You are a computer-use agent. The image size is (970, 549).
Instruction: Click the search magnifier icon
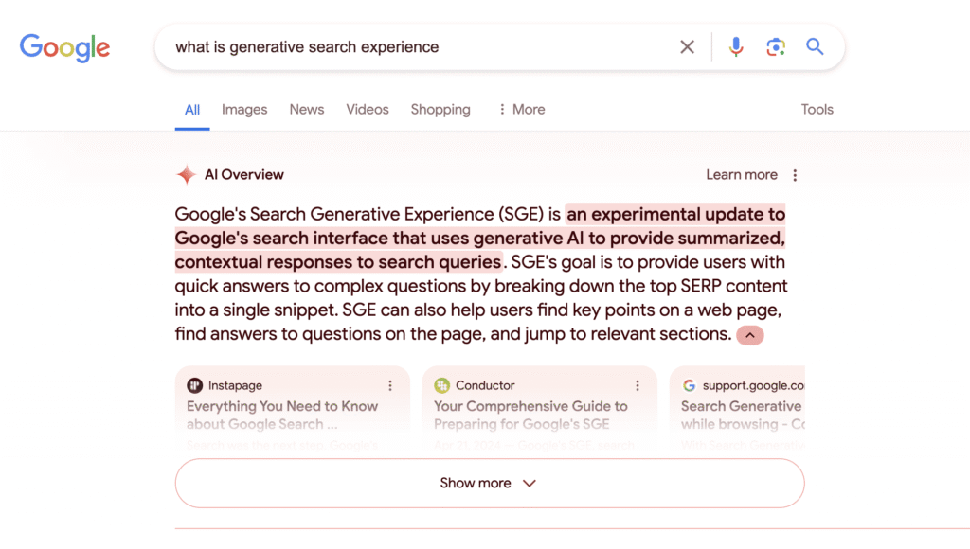[815, 46]
